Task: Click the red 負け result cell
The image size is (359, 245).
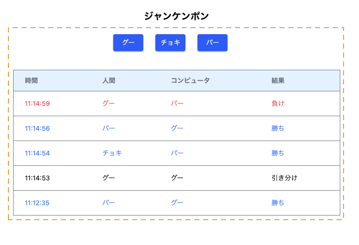Action: [278, 104]
